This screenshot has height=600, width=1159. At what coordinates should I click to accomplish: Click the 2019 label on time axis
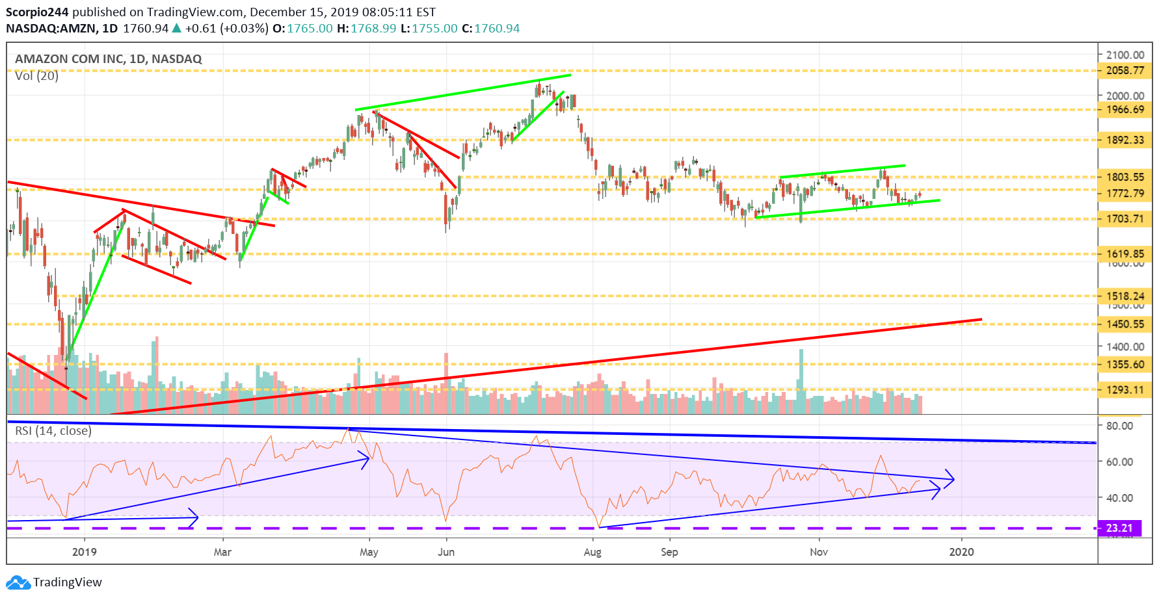[85, 552]
